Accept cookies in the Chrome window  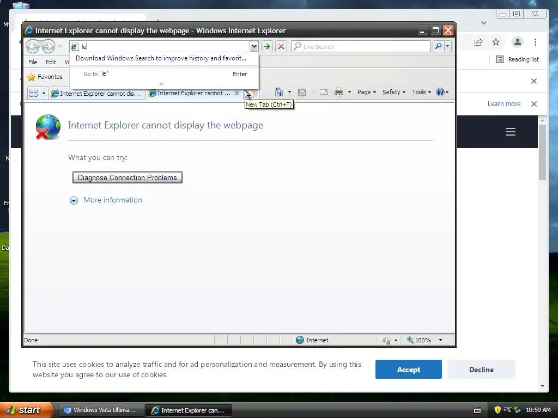409,370
